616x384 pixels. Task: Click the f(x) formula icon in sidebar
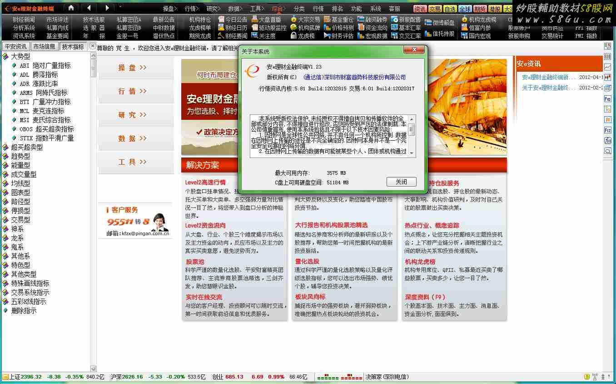pos(608,141)
